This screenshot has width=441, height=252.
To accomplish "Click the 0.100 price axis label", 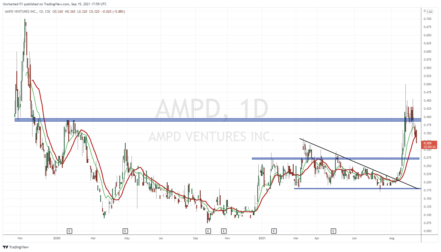I will (x=427, y=215).
